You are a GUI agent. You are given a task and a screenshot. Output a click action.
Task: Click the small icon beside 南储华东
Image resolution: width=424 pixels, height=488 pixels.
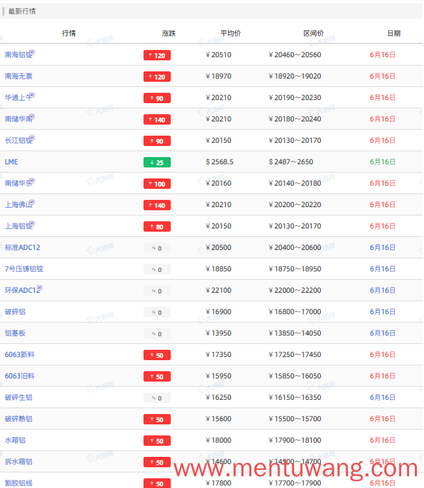[32, 180]
